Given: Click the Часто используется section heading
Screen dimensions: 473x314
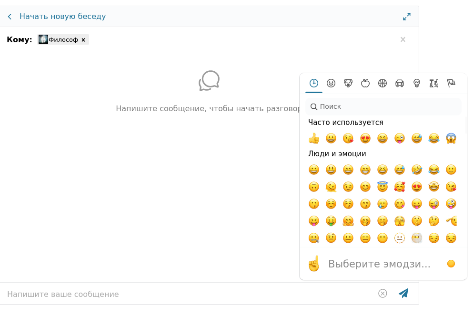Looking at the screenshot, I should (346, 123).
